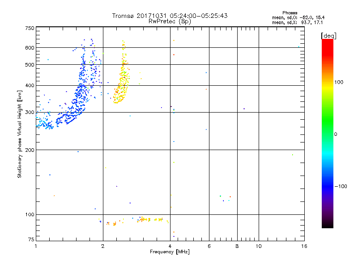Image resolution: width=358 pixels, height=268 pixels.
Task: Click the plot title Tromsø 20171031
Action: tap(170, 16)
